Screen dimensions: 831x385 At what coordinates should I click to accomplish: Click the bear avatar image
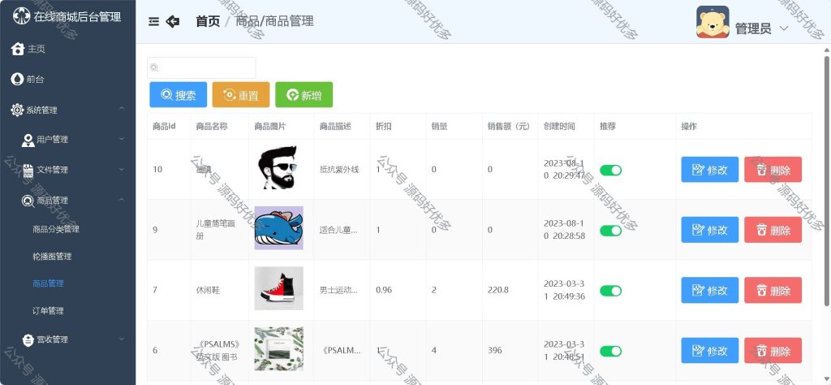(x=713, y=22)
